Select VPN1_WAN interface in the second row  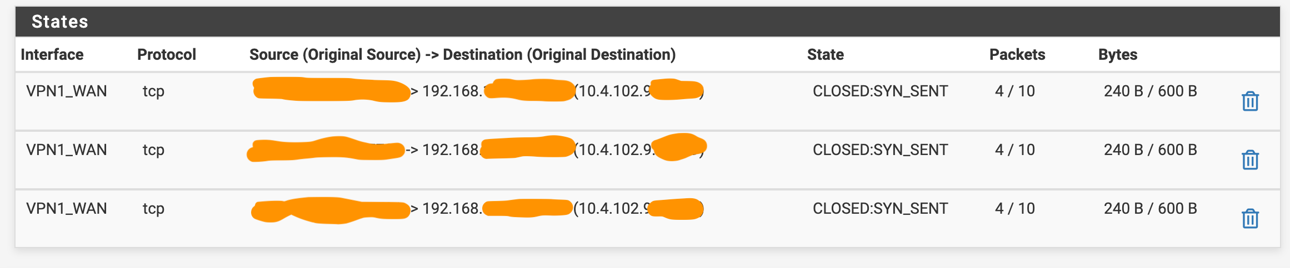(67, 150)
